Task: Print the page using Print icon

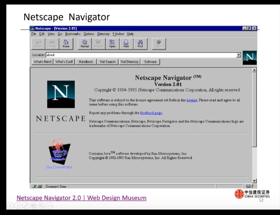Action: [x=126, y=44]
